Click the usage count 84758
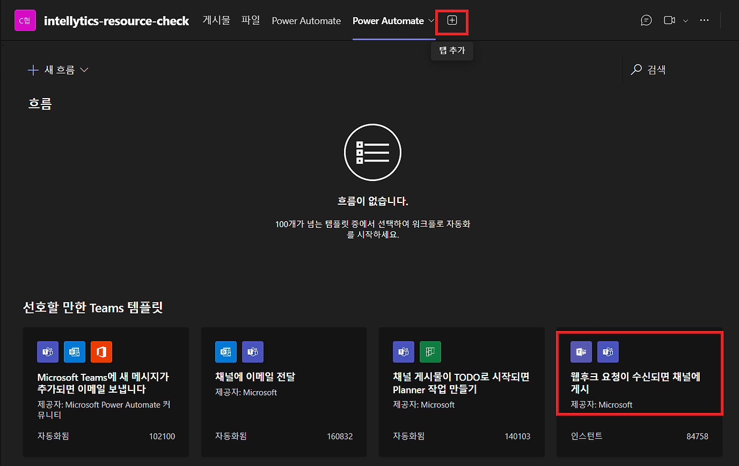The image size is (739, 466). click(x=697, y=436)
